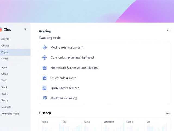Select Tech in the sidebar
The height and width of the screenshot is (131, 174).
[4, 81]
